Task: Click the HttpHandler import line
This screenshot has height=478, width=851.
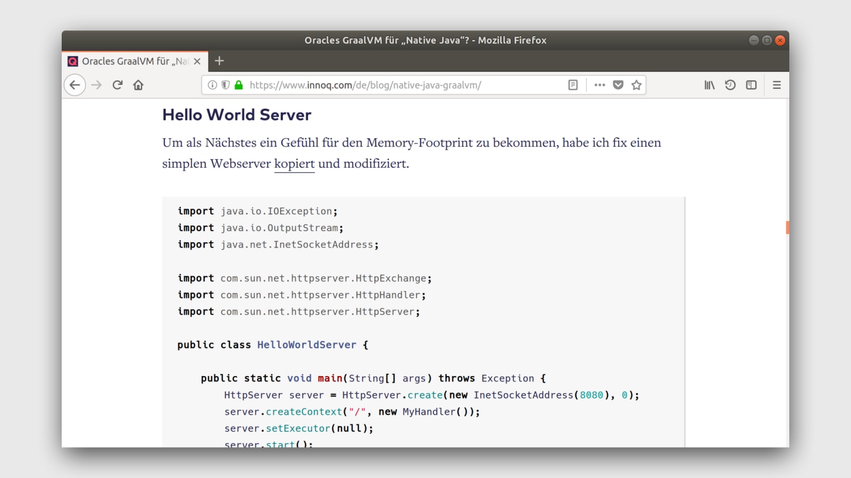Action: tap(302, 295)
